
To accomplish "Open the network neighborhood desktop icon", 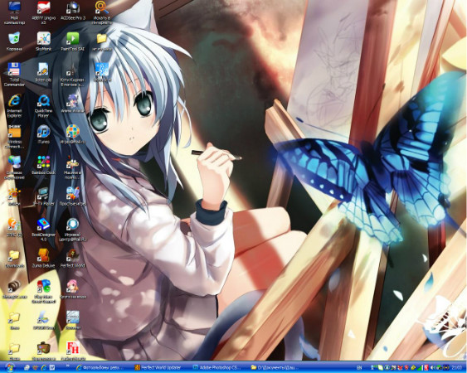I will 14,167.
